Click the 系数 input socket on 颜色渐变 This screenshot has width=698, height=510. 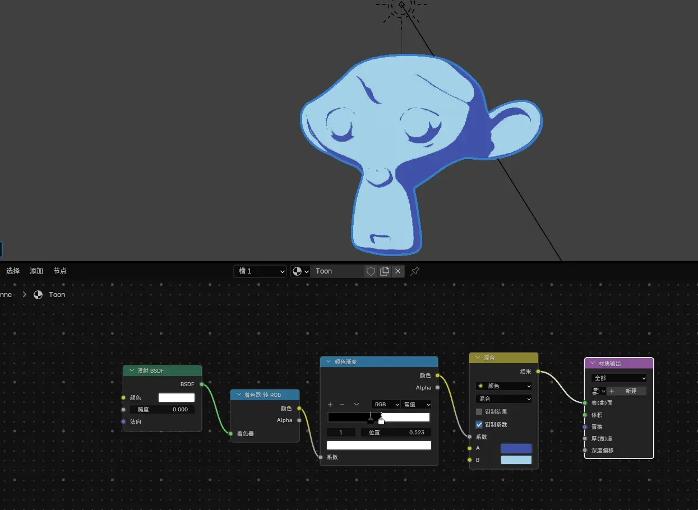(x=321, y=457)
